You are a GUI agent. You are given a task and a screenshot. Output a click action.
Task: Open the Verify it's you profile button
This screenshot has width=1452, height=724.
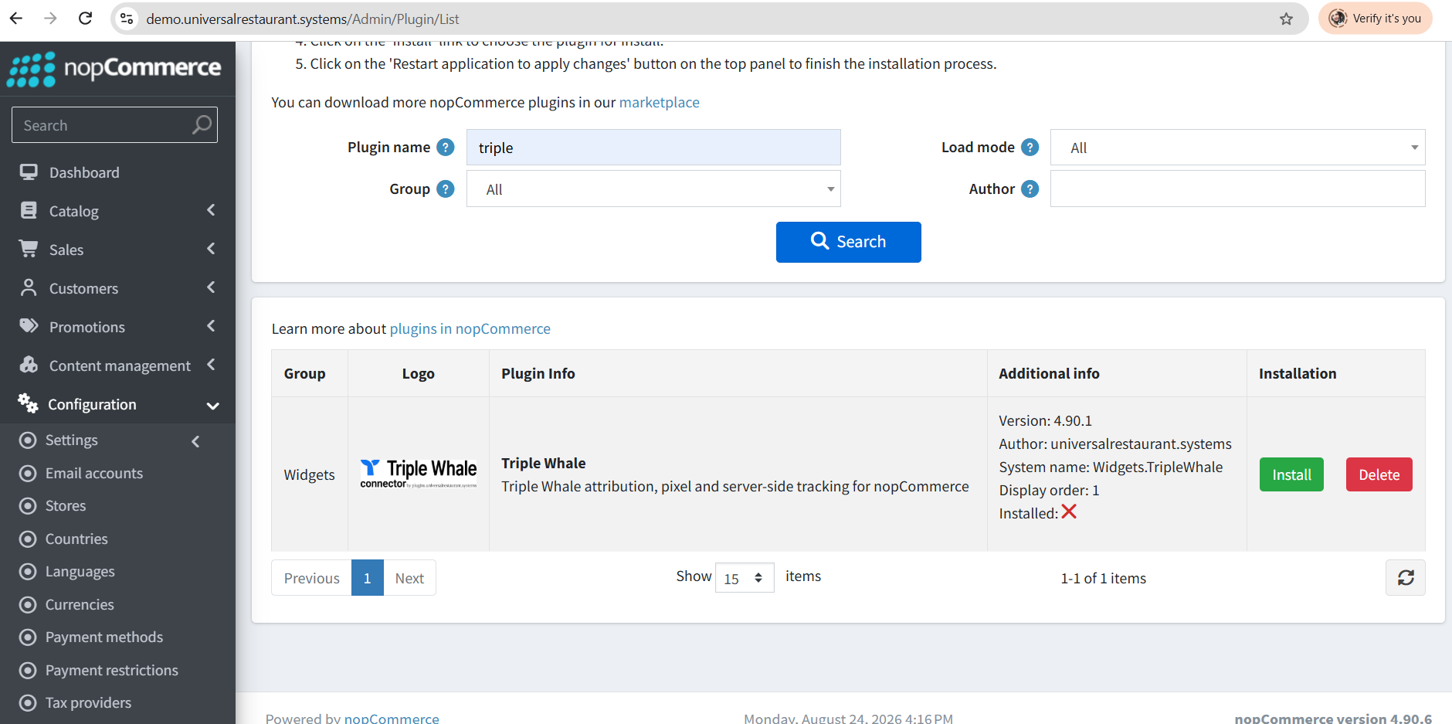pos(1376,19)
